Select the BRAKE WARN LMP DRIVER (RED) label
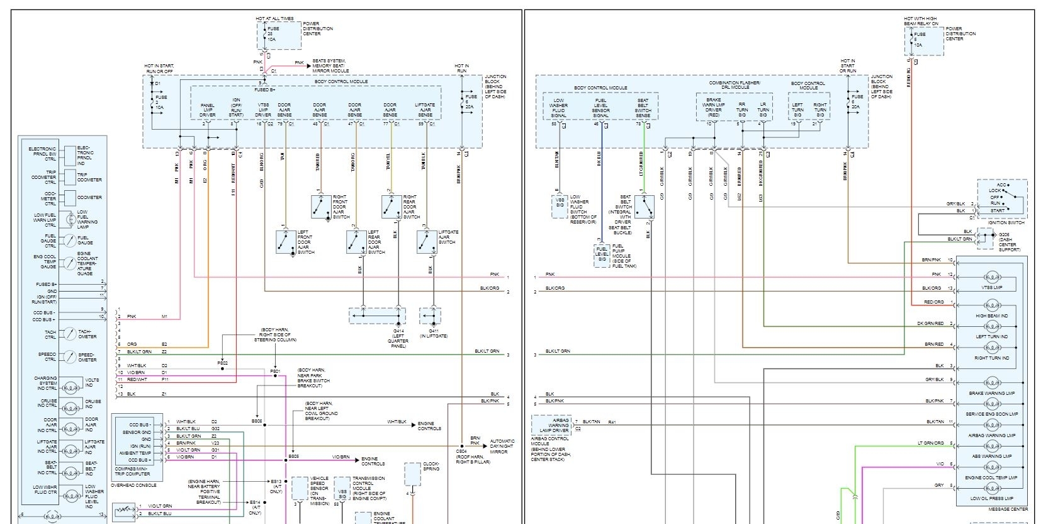This screenshot has height=524, width=1053. (714, 108)
